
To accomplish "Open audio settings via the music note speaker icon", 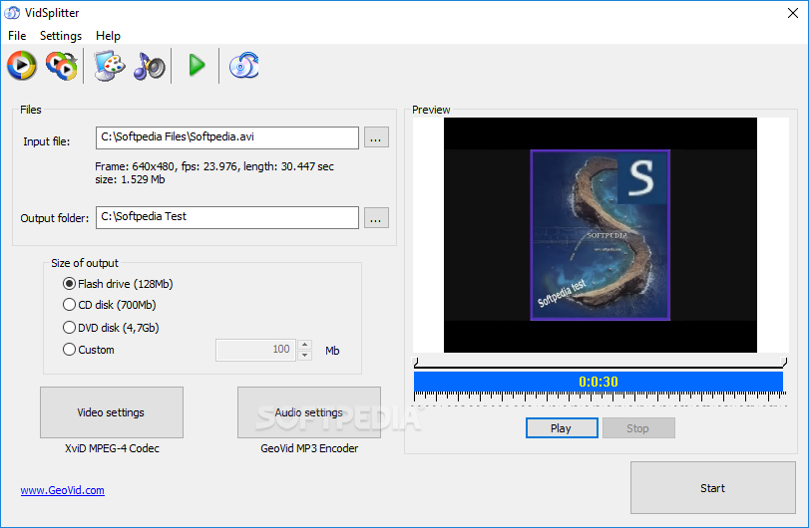I will [149, 66].
